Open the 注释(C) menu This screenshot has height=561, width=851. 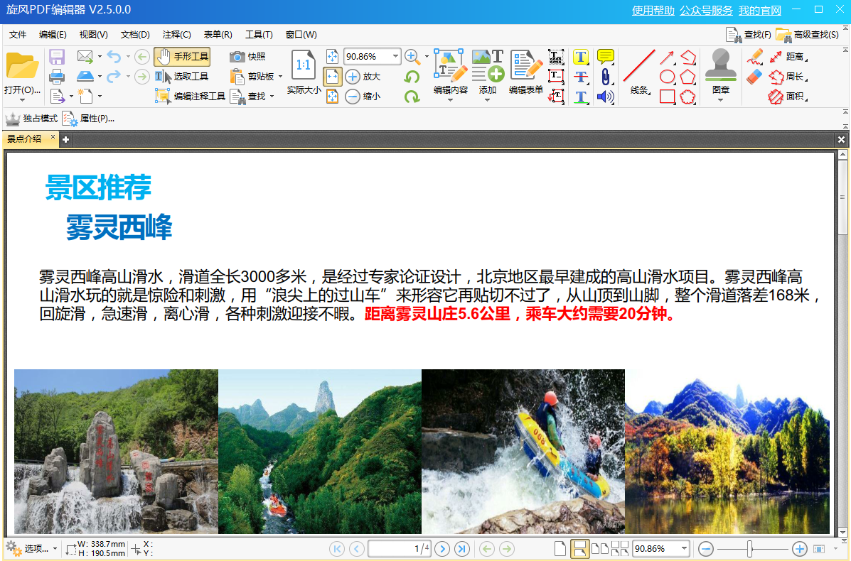tap(177, 34)
